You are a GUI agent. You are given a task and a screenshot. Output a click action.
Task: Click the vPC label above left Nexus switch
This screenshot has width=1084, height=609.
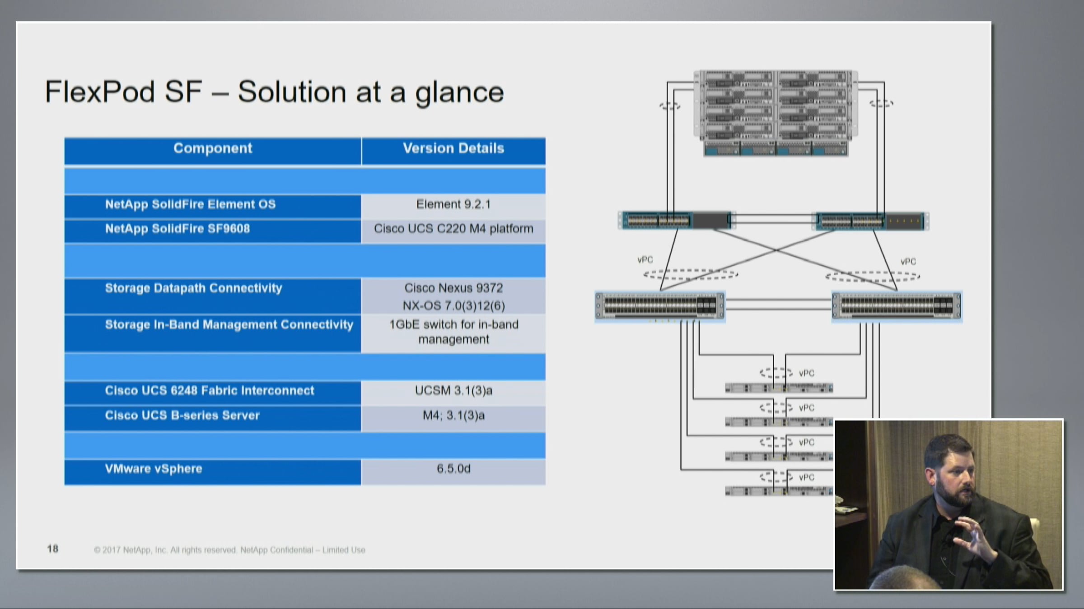645,260
